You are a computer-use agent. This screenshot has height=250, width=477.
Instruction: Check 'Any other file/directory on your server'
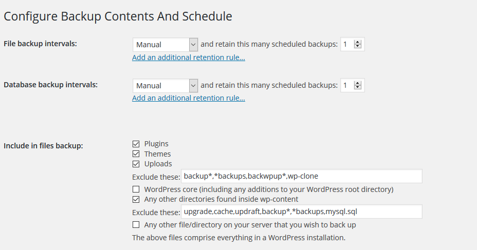136,225
